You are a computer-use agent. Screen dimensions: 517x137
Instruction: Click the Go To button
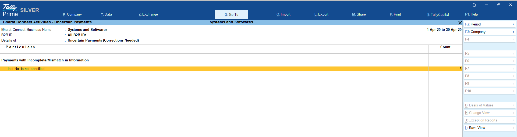(231, 14)
